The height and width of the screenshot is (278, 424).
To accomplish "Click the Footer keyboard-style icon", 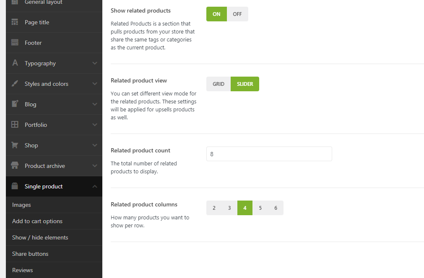I will [x=15, y=43].
